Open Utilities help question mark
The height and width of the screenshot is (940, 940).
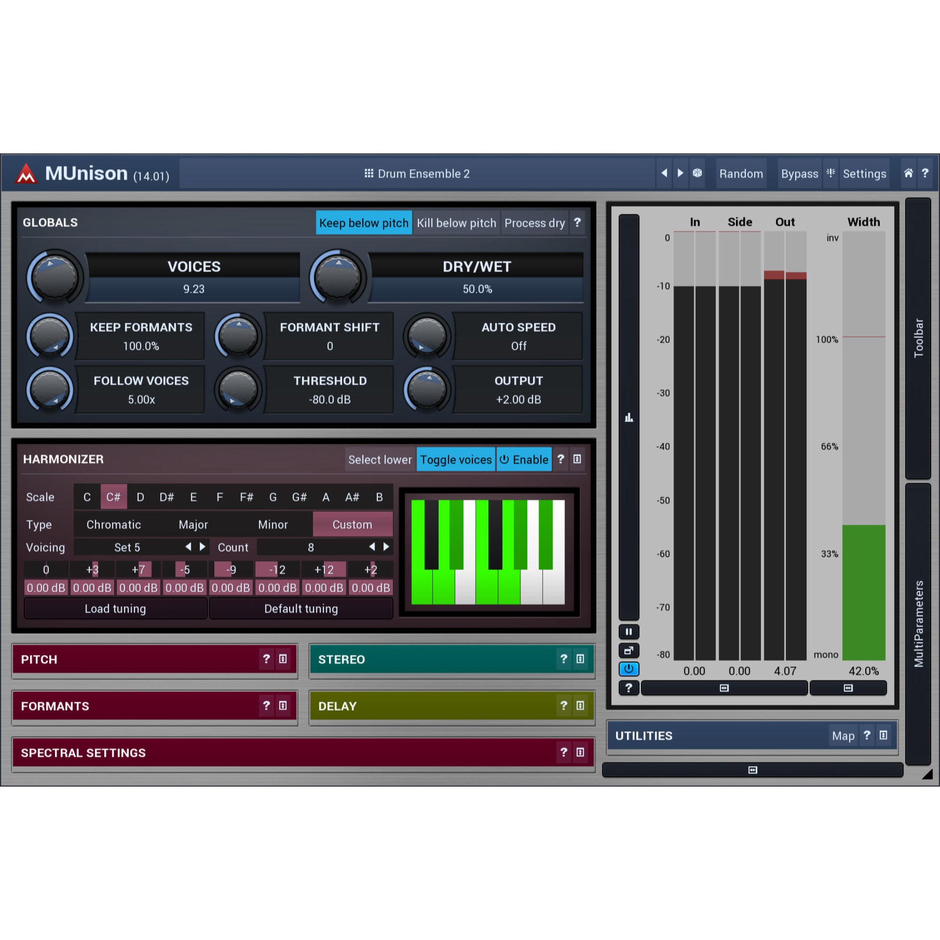(867, 735)
